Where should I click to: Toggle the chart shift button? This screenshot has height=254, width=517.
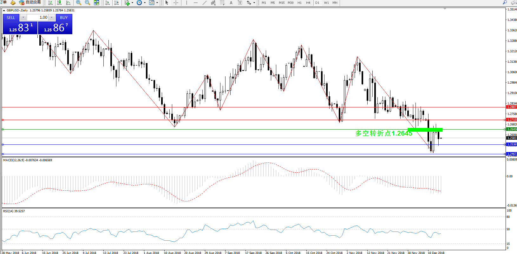116,3
